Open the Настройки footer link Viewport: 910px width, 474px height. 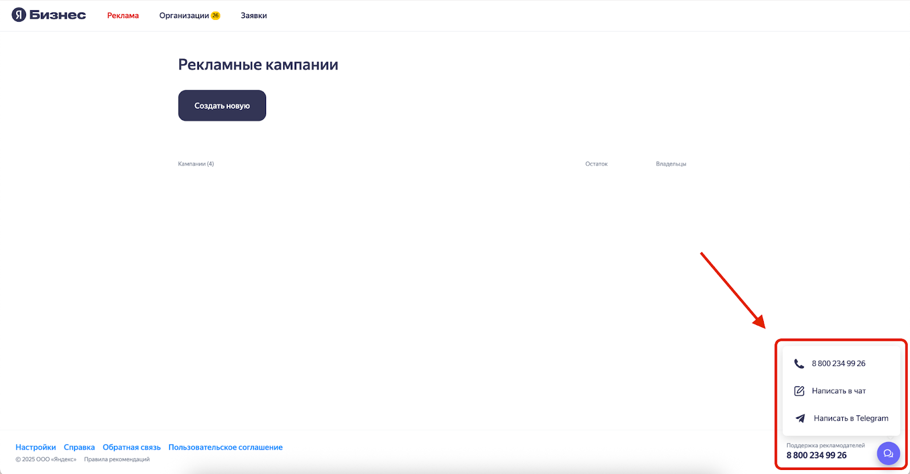(36, 447)
